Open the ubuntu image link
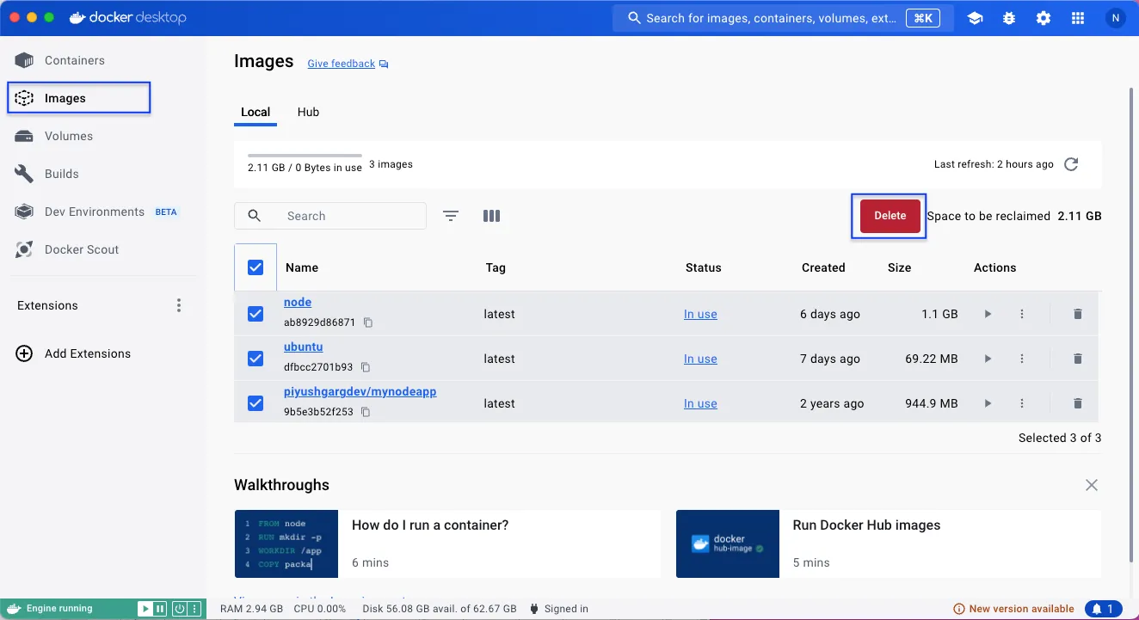The height and width of the screenshot is (620, 1139). click(x=304, y=347)
